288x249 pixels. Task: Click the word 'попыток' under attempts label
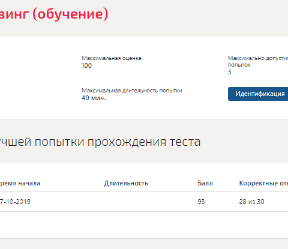(239, 65)
